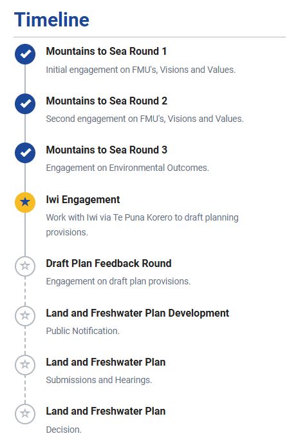Select the Mountains to Sea Round 3 heading

coord(106,150)
